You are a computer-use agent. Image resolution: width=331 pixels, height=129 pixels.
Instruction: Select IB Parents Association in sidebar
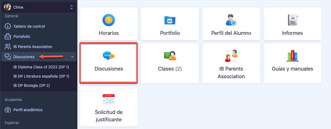[33, 47]
